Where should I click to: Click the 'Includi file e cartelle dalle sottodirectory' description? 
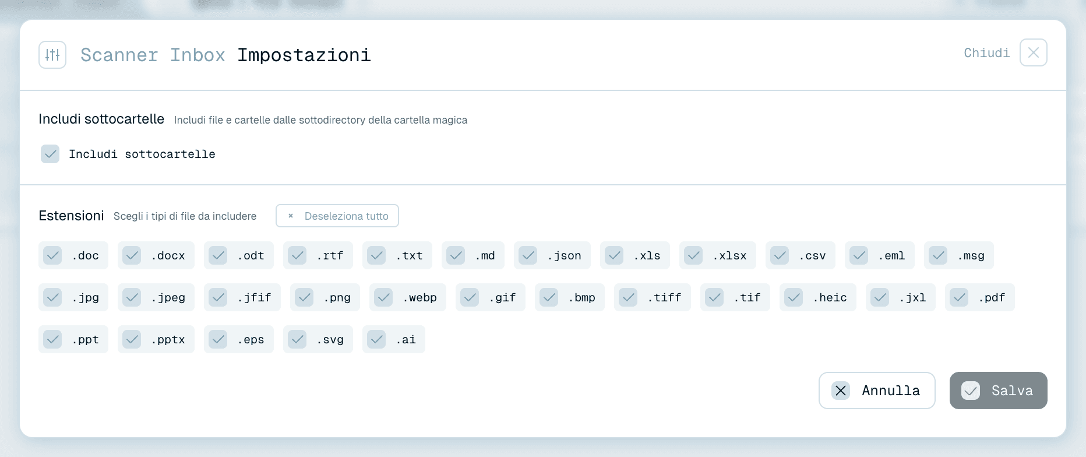[x=320, y=120]
